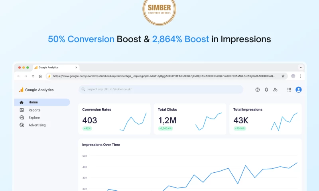Click the Reports chart icon
The image size is (319, 191).
[22, 110]
